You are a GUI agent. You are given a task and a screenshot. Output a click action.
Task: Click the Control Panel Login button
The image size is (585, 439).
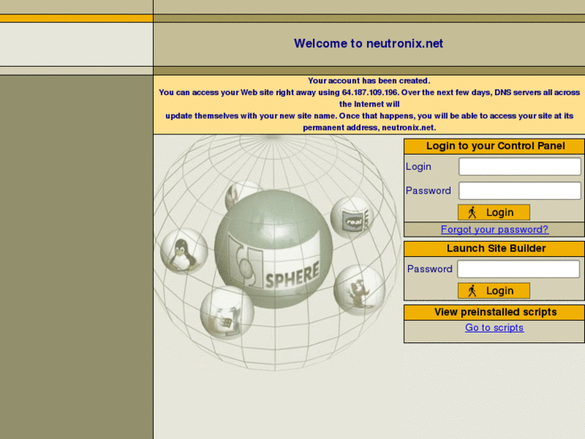(493, 212)
